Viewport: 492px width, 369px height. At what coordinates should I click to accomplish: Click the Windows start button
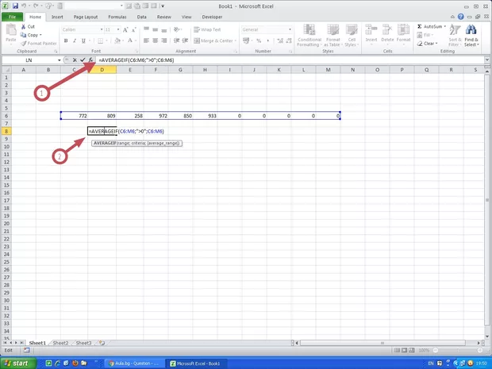click(x=18, y=363)
